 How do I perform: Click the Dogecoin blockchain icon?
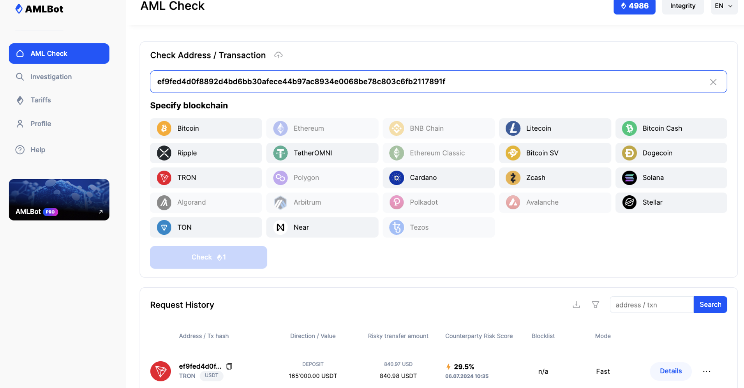[x=629, y=153]
